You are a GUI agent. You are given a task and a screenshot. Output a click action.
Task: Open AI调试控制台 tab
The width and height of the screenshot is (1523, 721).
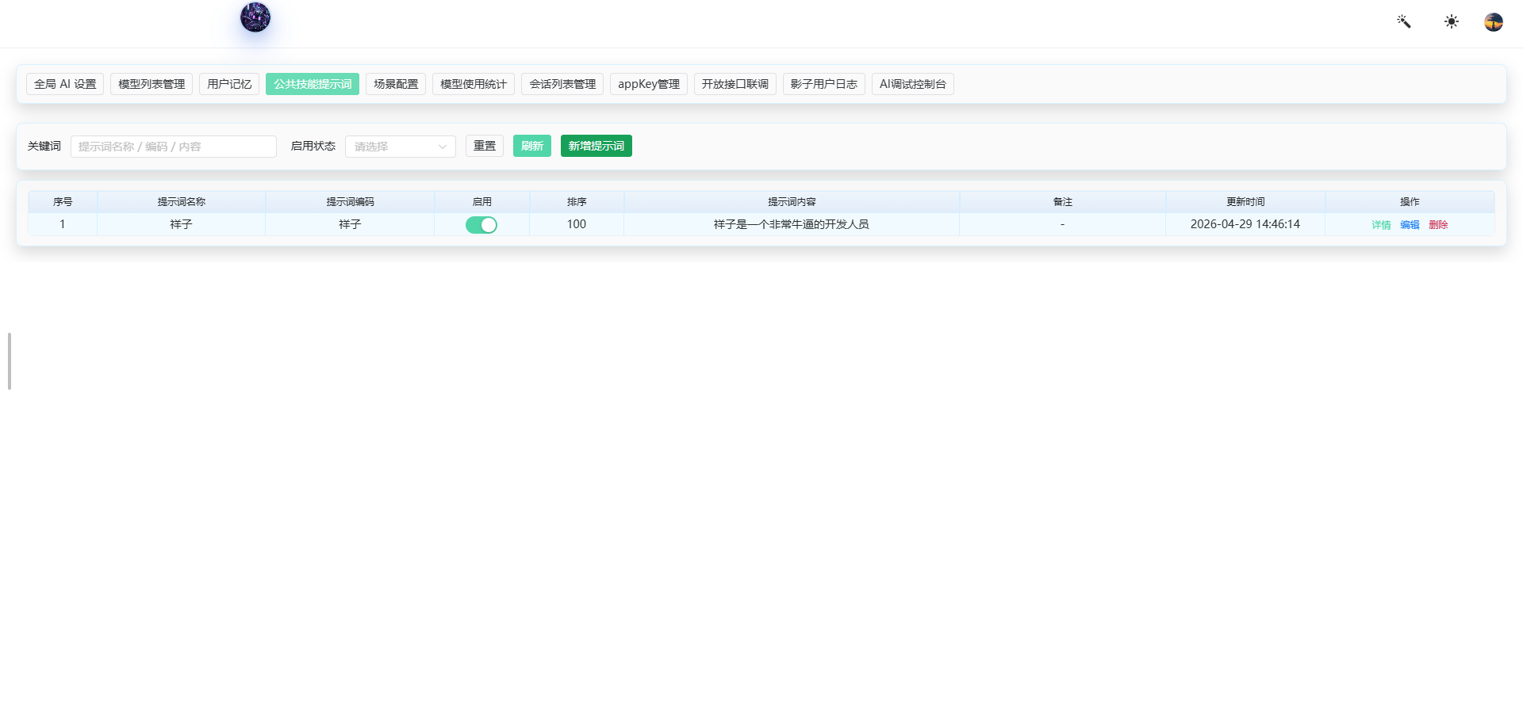(x=913, y=84)
